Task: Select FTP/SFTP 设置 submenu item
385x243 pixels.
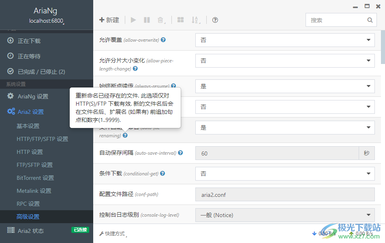Action: click(x=34, y=165)
